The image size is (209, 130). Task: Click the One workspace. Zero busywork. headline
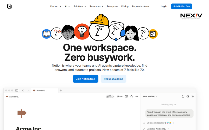coord(100,53)
